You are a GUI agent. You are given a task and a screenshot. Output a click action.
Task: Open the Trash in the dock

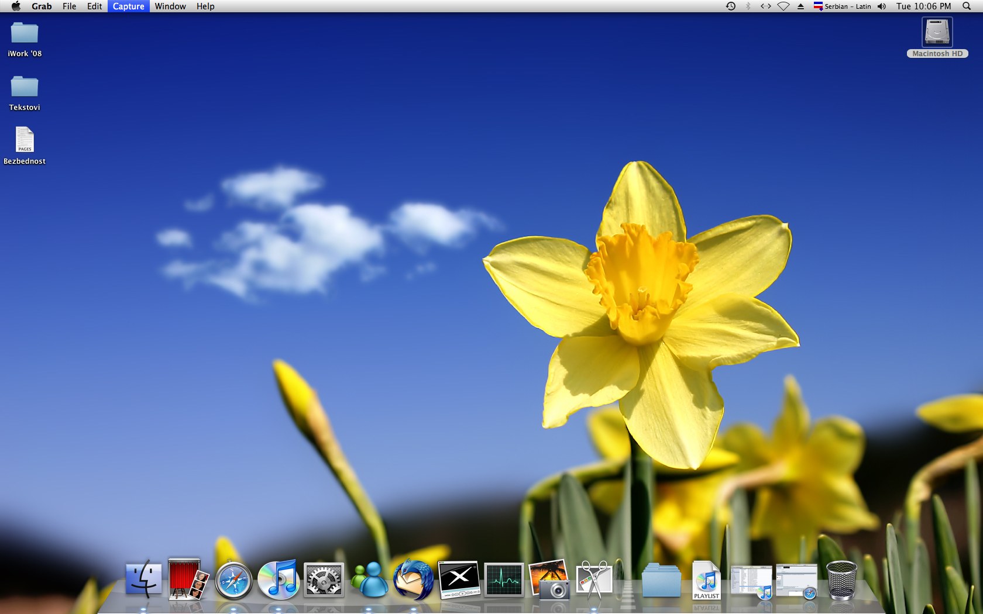click(841, 580)
